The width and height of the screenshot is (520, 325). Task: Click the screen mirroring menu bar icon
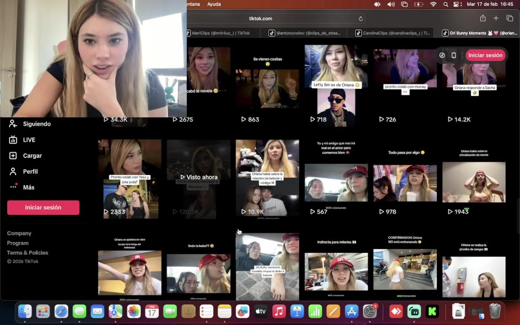[x=404, y=5]
